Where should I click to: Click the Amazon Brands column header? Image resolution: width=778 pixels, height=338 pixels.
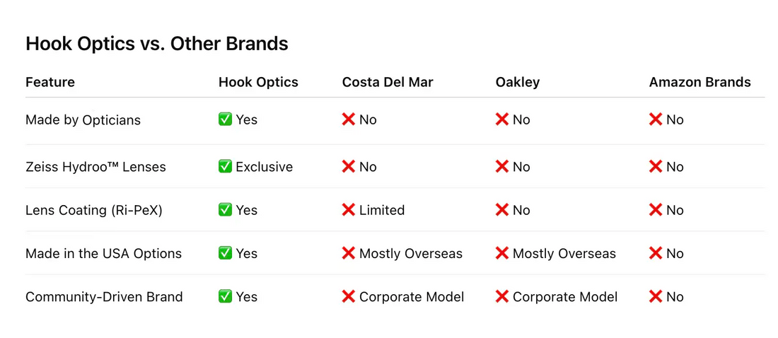[x=699, y=82]
